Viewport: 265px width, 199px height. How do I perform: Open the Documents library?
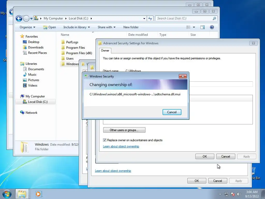coord(36,69)
